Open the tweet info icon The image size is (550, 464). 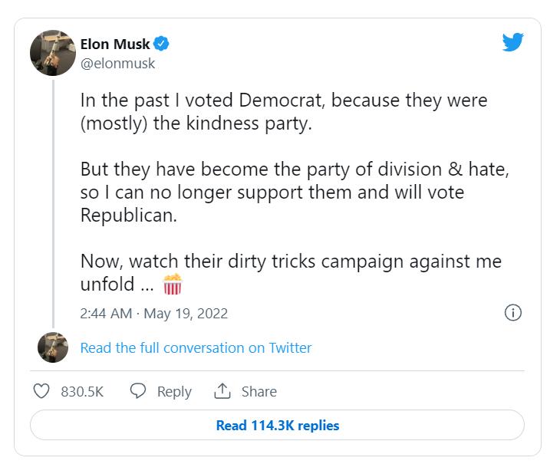[x=513, y=312]
